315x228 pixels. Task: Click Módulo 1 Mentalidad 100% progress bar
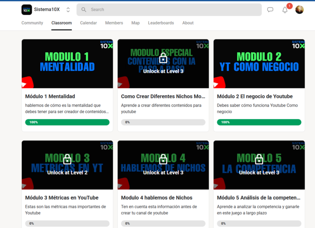pyautogui.click(x=67, y=122)
